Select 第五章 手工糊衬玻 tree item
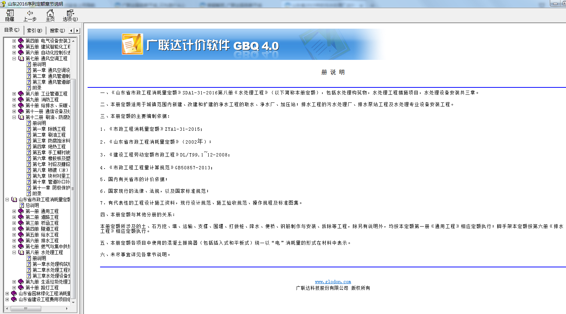Image resolution: width=566 pixels, height=314 pixels. tap(51, 152)
